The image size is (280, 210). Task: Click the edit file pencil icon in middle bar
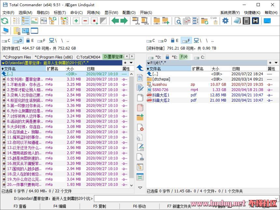[x=140, y=88]
